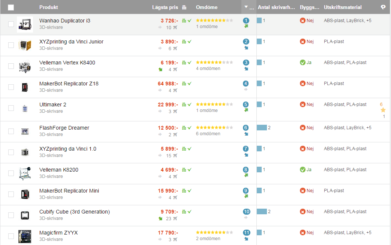391x245 pixels.
Task: Click the cart icon in the XYZprinting da Vinci Junior row
Action: pyautogui.click(x=175, y=48)
